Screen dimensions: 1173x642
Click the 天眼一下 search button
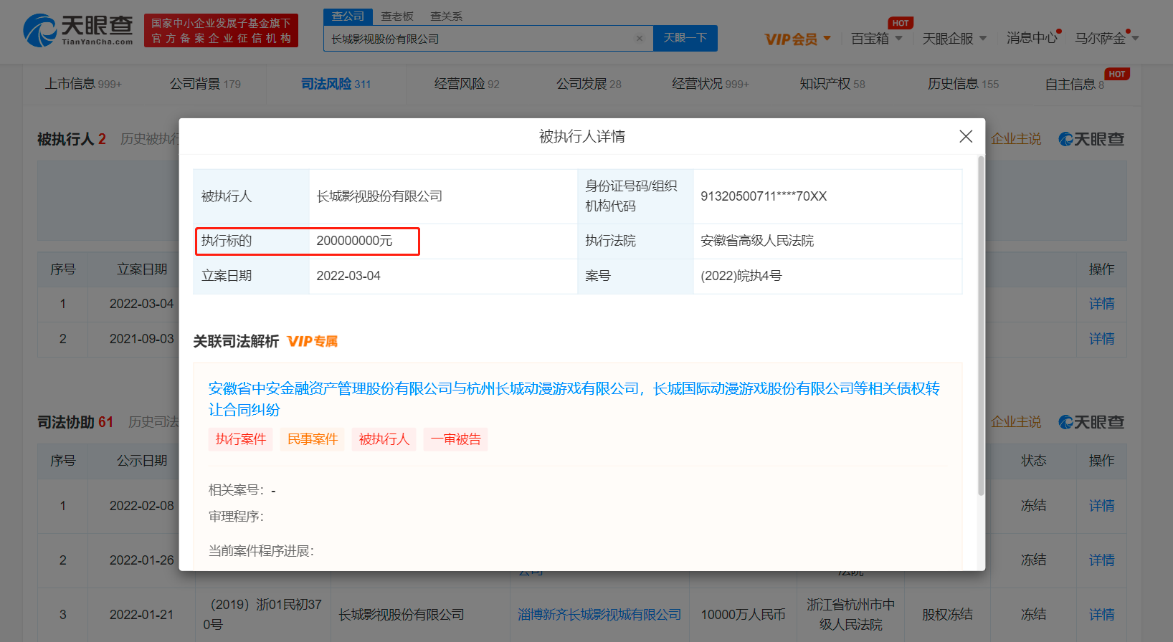point(685,38)
